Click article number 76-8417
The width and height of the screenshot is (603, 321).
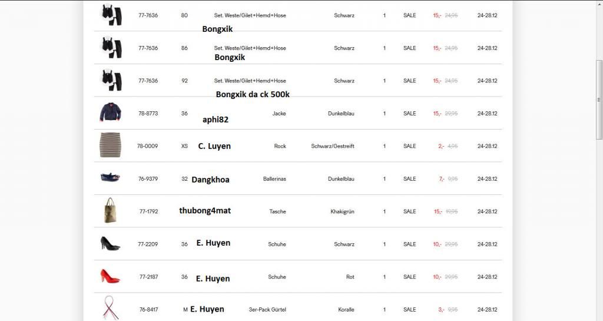click(x=148, y=310)
